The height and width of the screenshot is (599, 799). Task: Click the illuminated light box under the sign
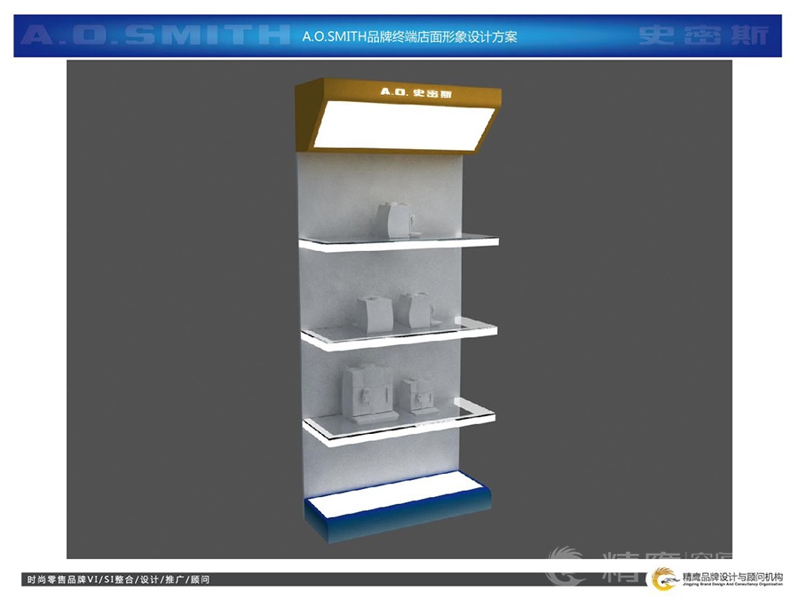(x=404, y=125)
